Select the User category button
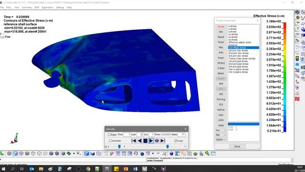This screenshot has width=305, height=172. [221, 115]
